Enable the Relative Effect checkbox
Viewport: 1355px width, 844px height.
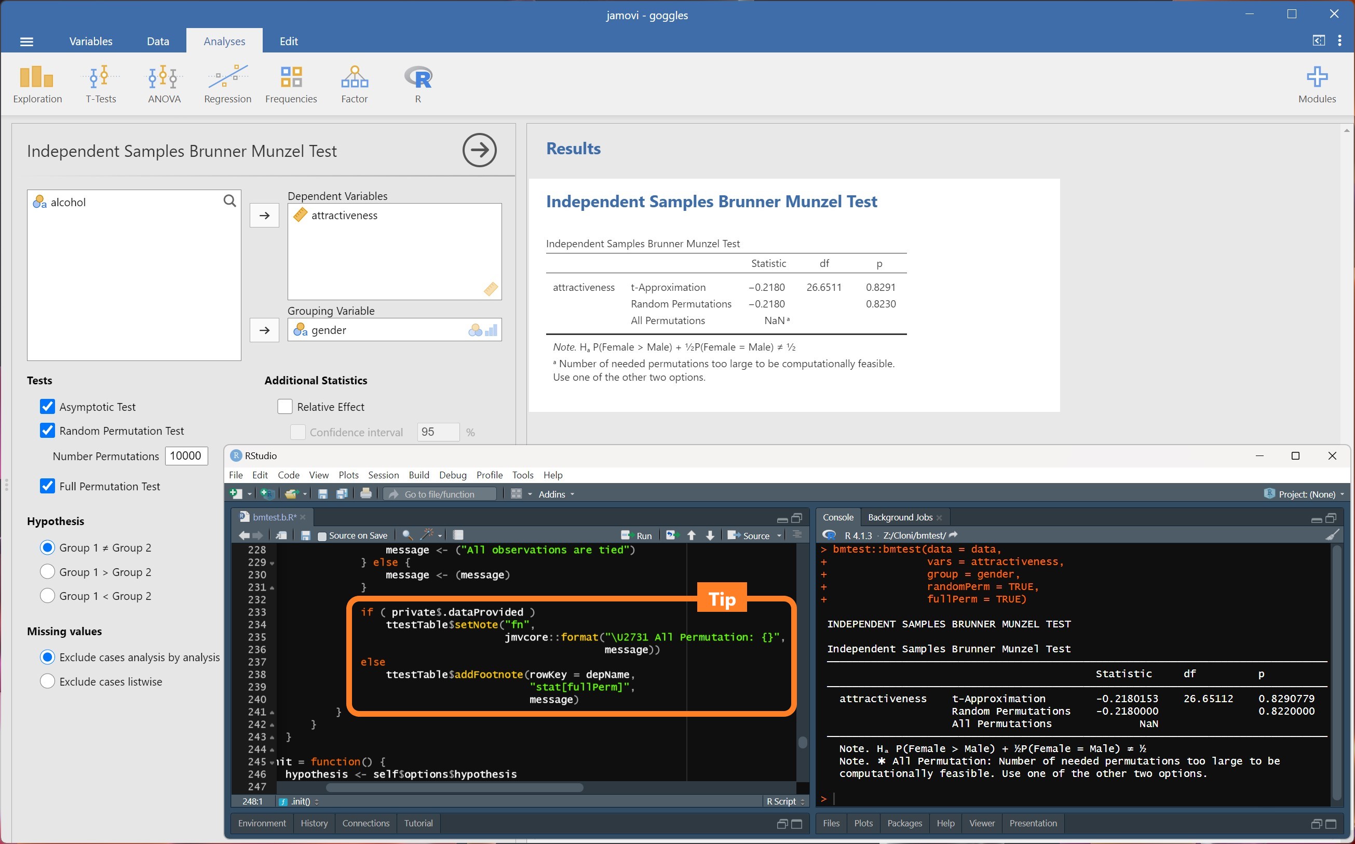point(284,406)
